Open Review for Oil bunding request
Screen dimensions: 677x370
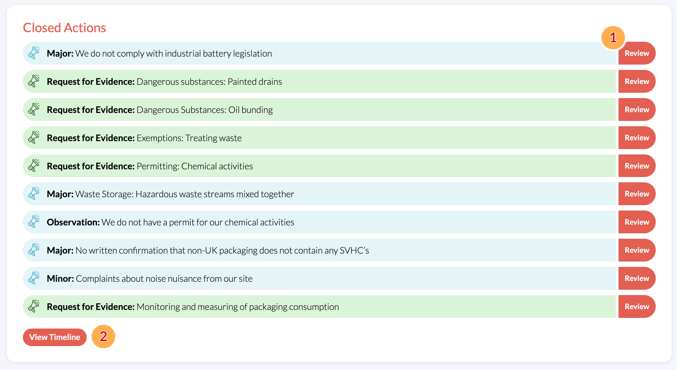tap(637, 110)
